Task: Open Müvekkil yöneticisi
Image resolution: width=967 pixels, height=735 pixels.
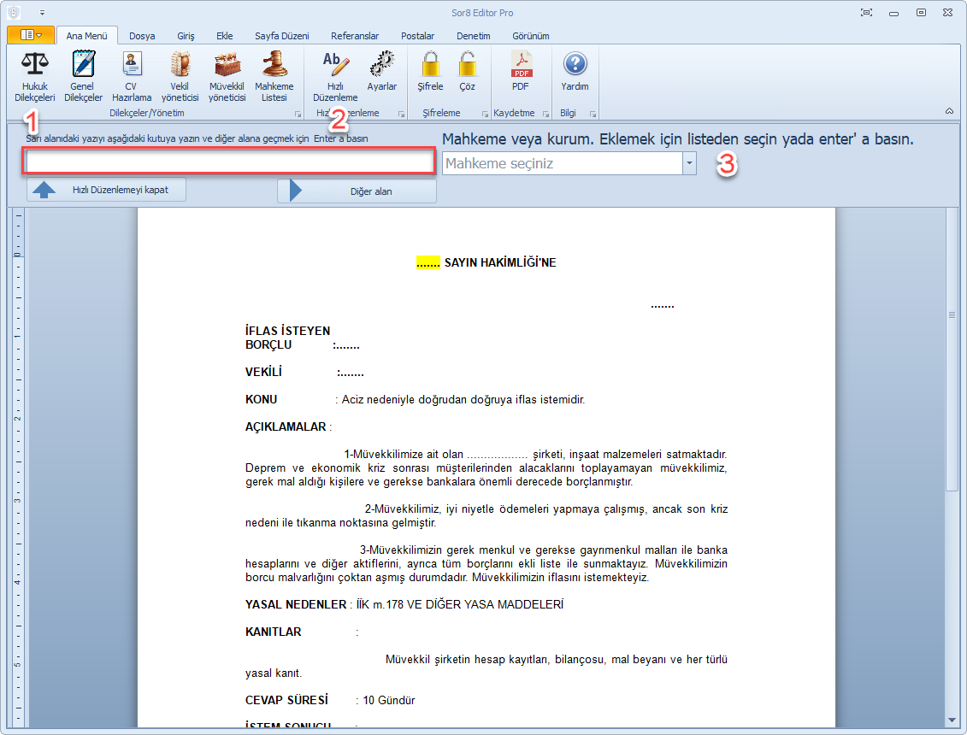Action: pyautogui.click(x=227, y=66)
